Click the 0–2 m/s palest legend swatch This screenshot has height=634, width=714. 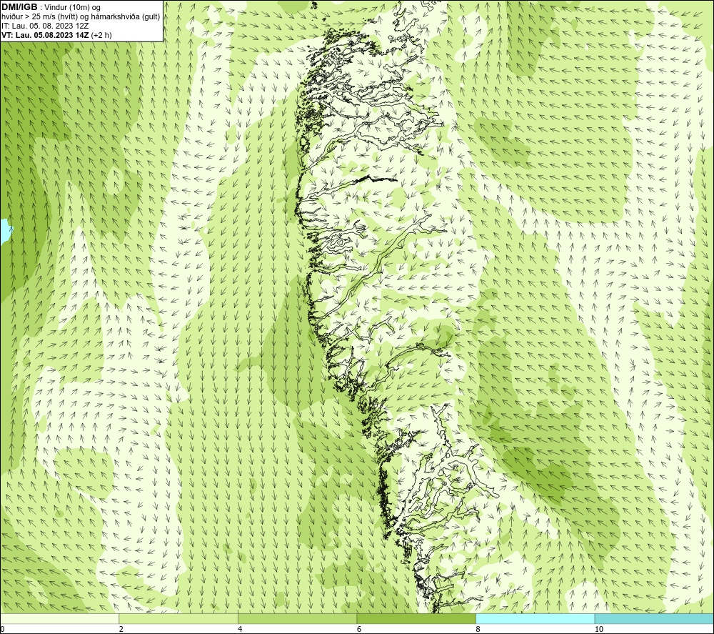tap(60, 619)
